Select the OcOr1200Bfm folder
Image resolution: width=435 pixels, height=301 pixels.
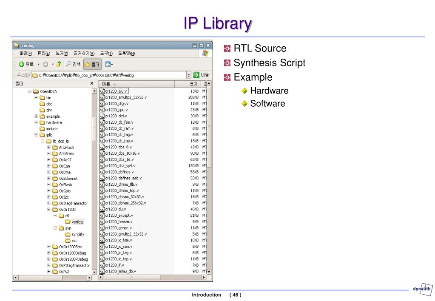(x=67, y=247)
